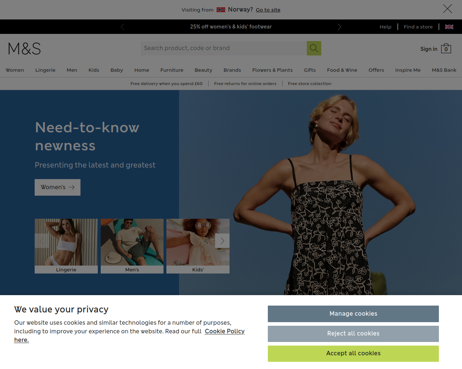Go to the M&S logo home page
462x369 pixels.
(x=24, y=49)
